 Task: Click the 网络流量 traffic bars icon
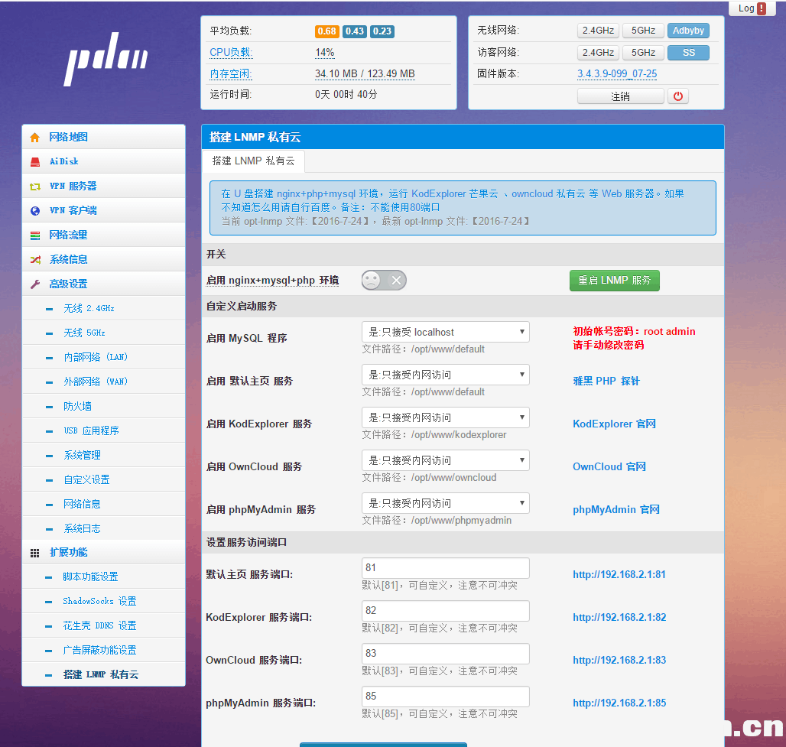(x=34, y=235)
